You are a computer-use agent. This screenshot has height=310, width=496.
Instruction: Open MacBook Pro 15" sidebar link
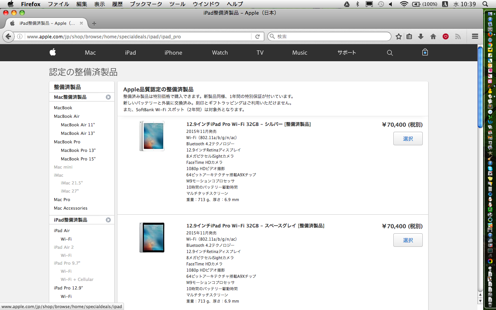click(x=78, y=159)
